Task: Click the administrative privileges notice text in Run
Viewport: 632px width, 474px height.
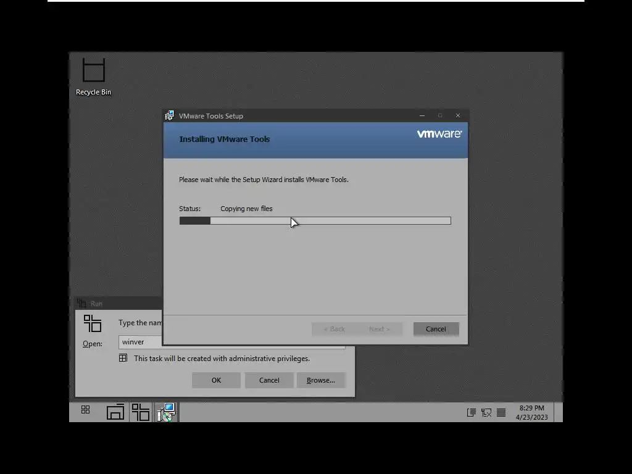Action: click(x=222, y=359)
